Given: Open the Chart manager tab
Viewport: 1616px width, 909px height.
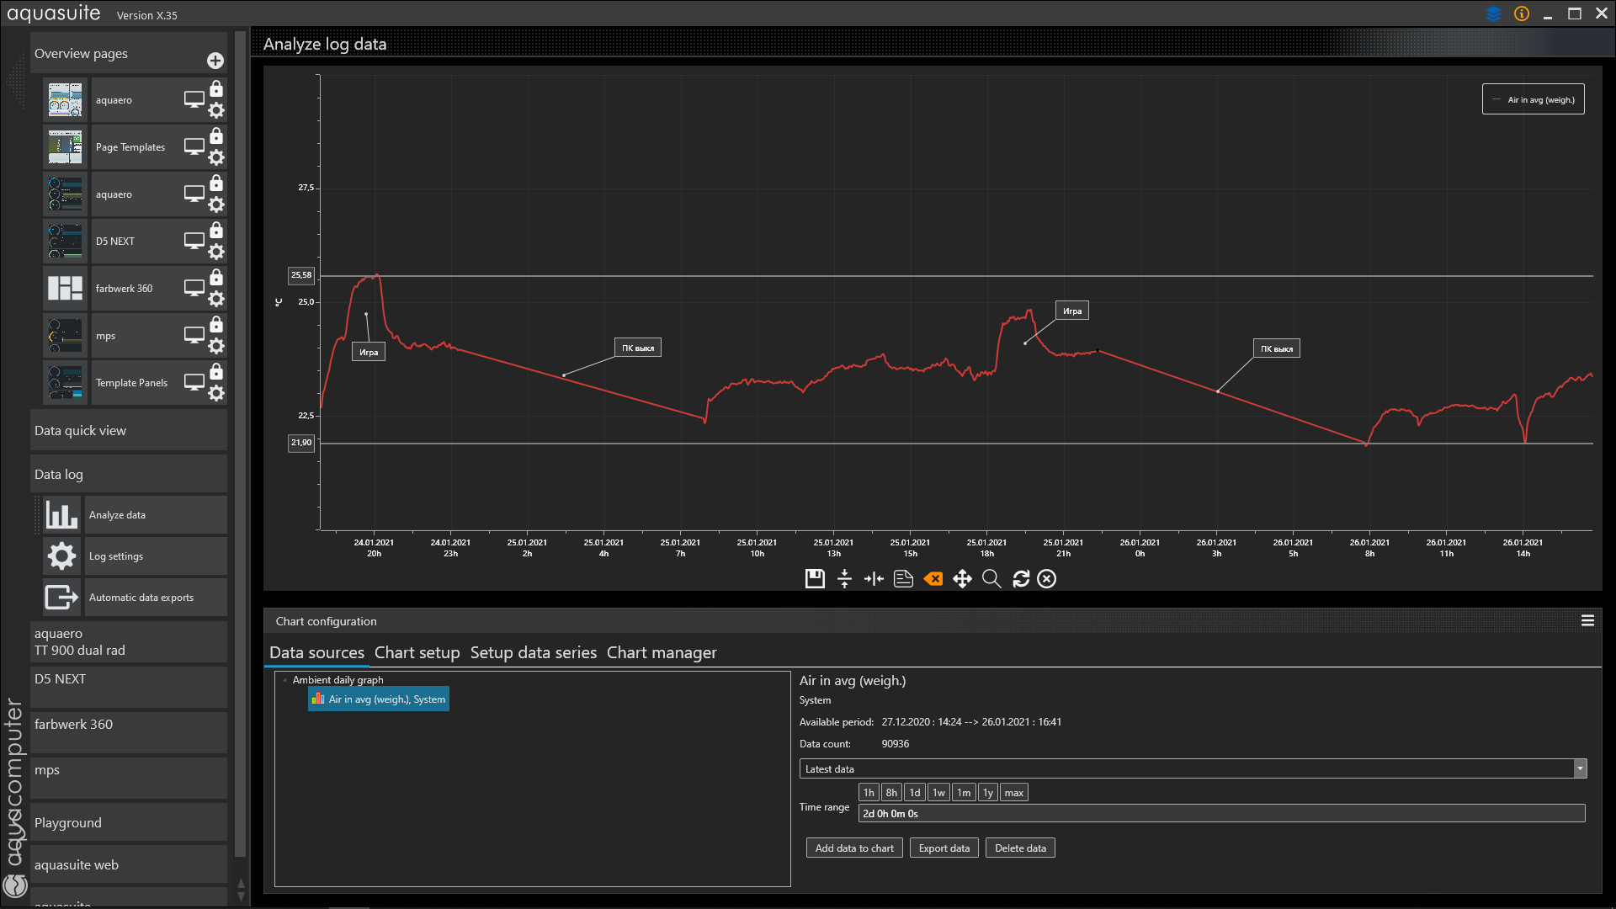Looking at the screenshot, I should point(662,653).
